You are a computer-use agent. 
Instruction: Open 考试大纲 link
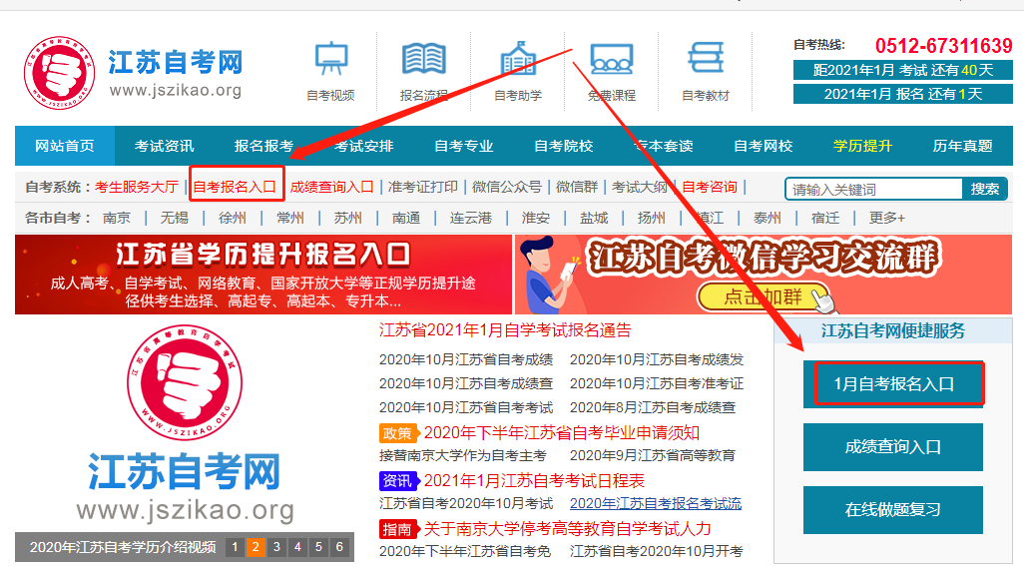[640, 187]
